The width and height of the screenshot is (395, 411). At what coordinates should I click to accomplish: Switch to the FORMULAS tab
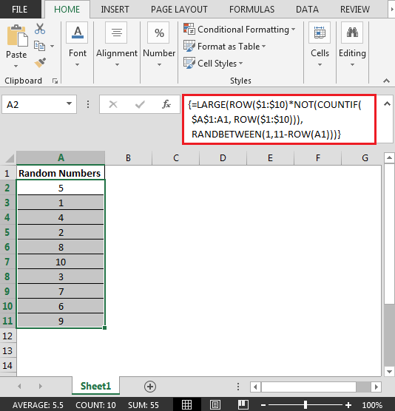(251, 10)
